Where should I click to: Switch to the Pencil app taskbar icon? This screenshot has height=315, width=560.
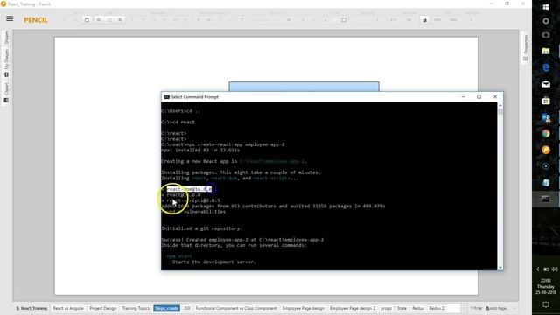(546, 150)
